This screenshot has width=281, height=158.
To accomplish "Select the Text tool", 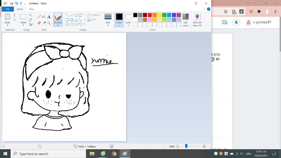I will pos(49,17).
